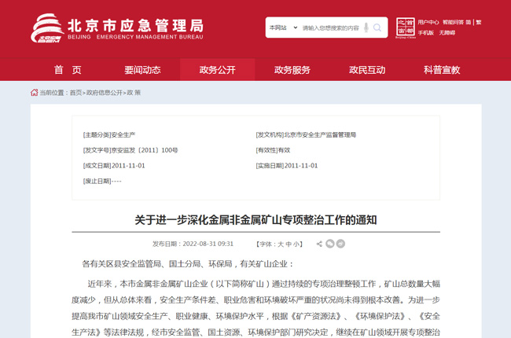Share article via Weibo icon
The image size is (511, 338).
340,244
